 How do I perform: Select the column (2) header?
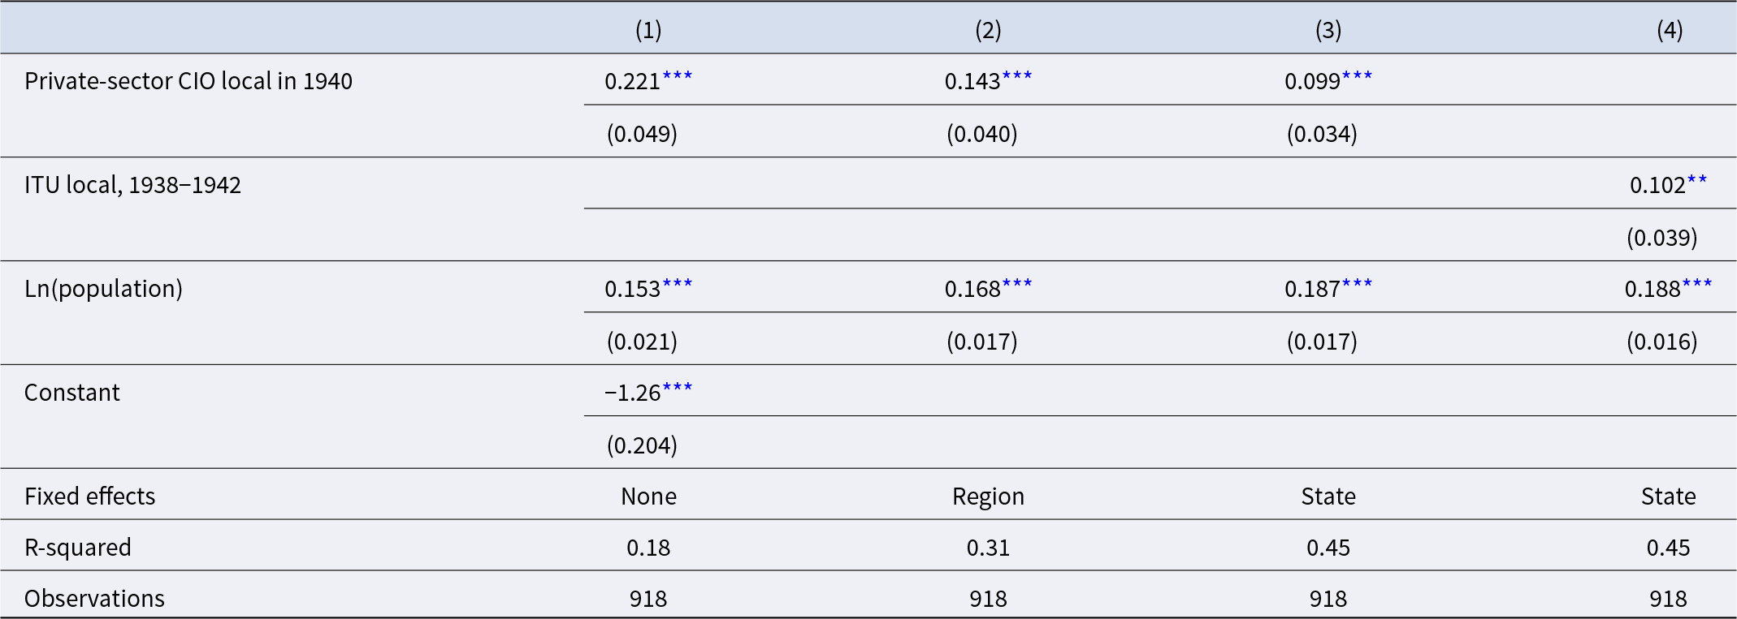(988, 30)
